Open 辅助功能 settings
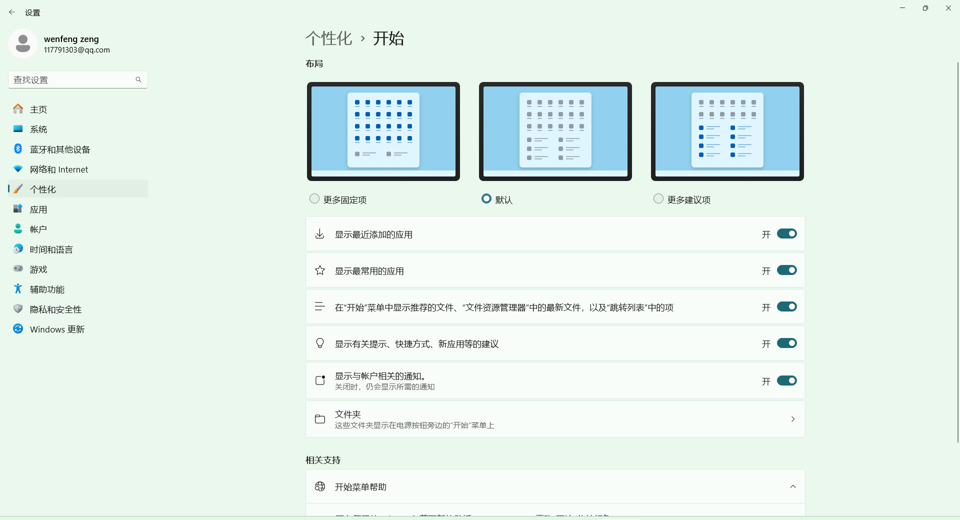This screenshot has height=520, width=960. point(78,289)
